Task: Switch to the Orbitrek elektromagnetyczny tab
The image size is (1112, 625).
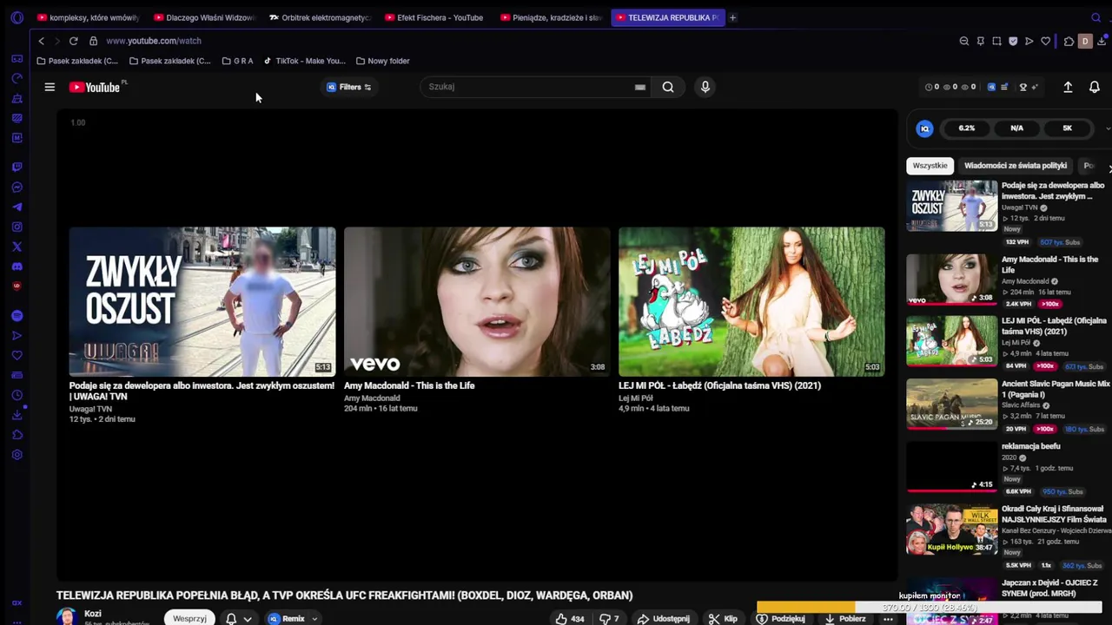Action: [x=320, y=17]
